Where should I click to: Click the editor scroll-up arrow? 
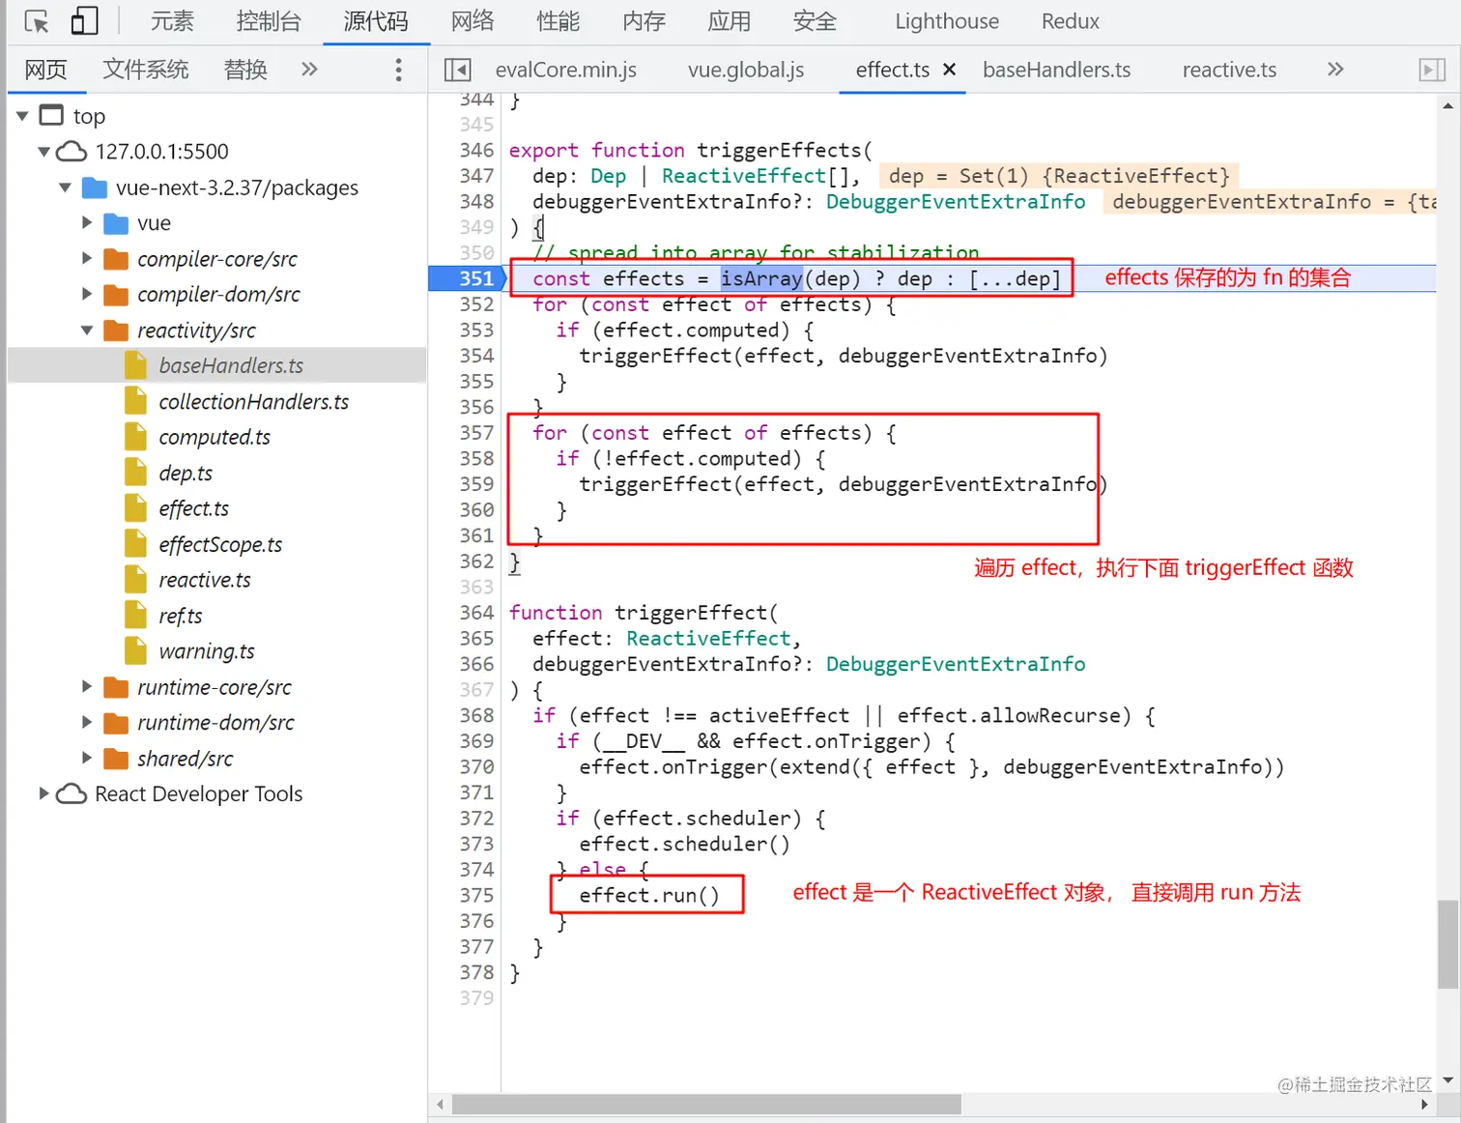[x=1447, y=105]
